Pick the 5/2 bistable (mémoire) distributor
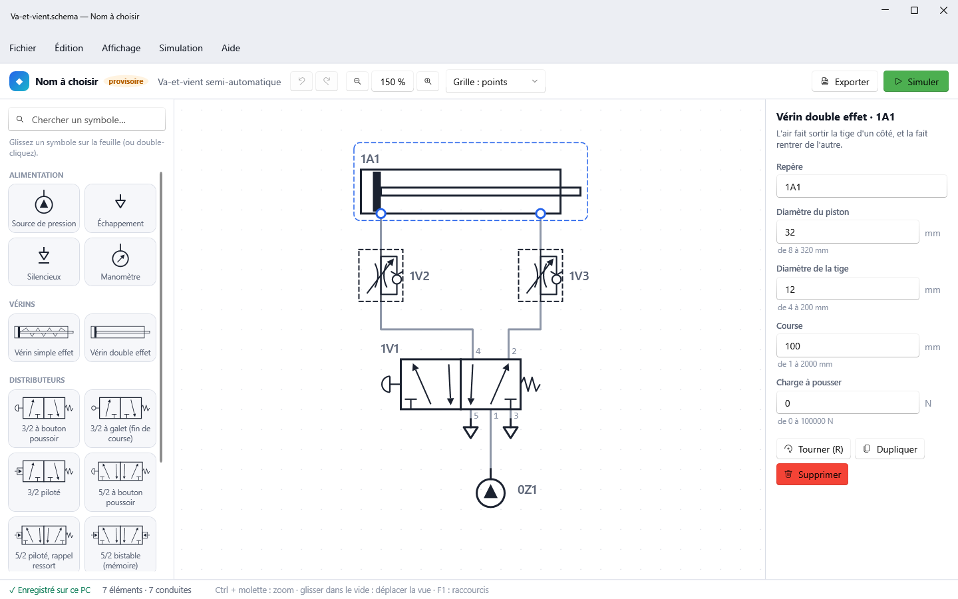Image resolution: width=958 pixels, height=599 pixels. (120, 544)
